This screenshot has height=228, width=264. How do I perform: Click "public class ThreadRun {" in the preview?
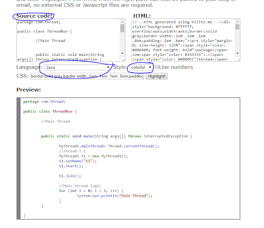(50, 111)
